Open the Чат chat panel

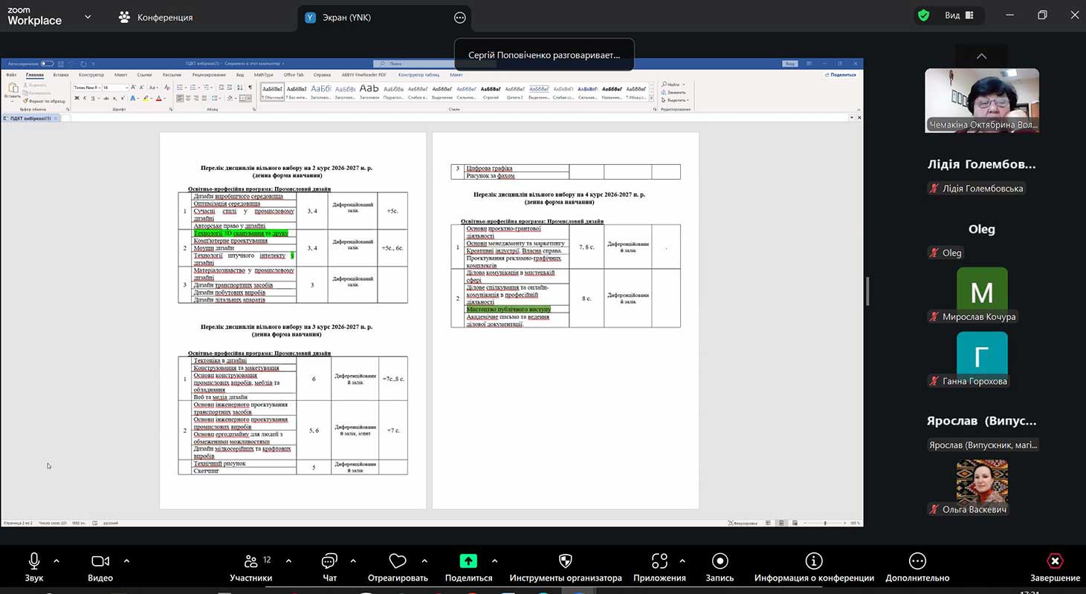click(329, 561)
